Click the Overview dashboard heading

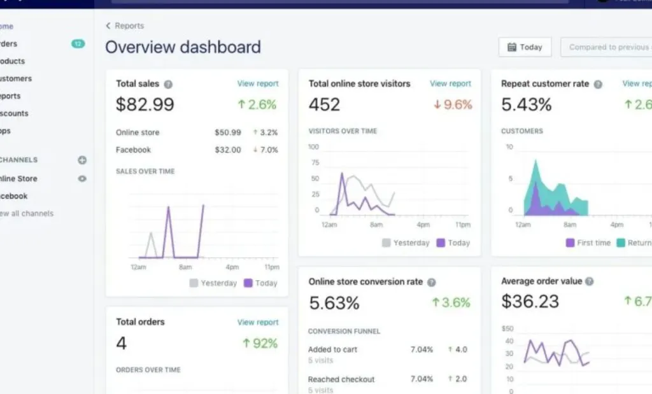[x=183, y=47]
